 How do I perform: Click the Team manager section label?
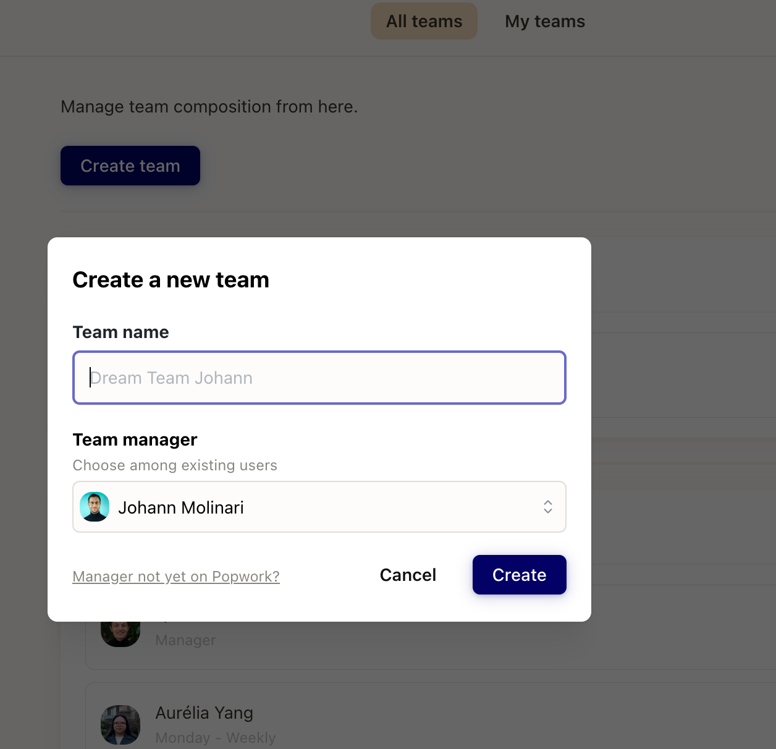135,439
